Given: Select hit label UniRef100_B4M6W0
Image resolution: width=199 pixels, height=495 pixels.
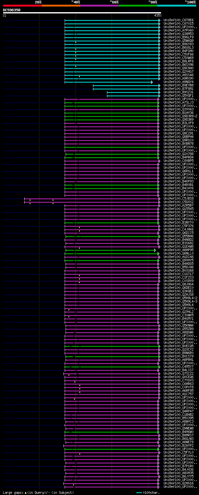Looking at the screenshot, I should (x=178, y=432).
